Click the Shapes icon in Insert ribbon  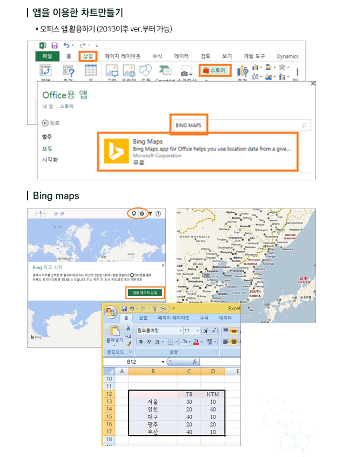click(x=146, y=70)
